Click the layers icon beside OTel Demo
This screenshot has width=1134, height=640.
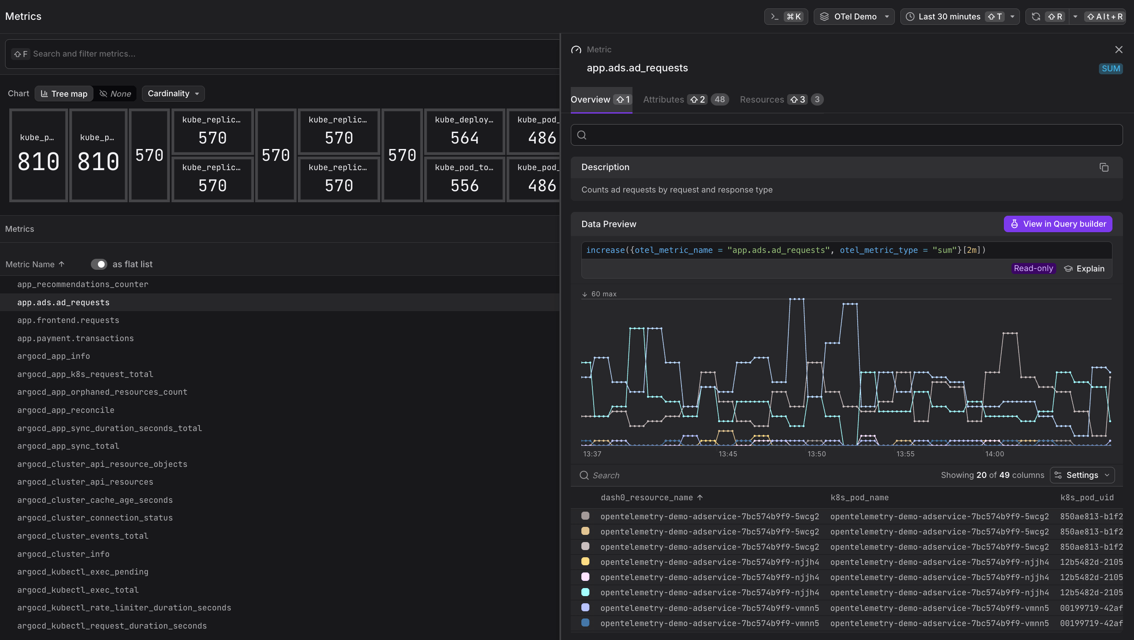(825, 16)
